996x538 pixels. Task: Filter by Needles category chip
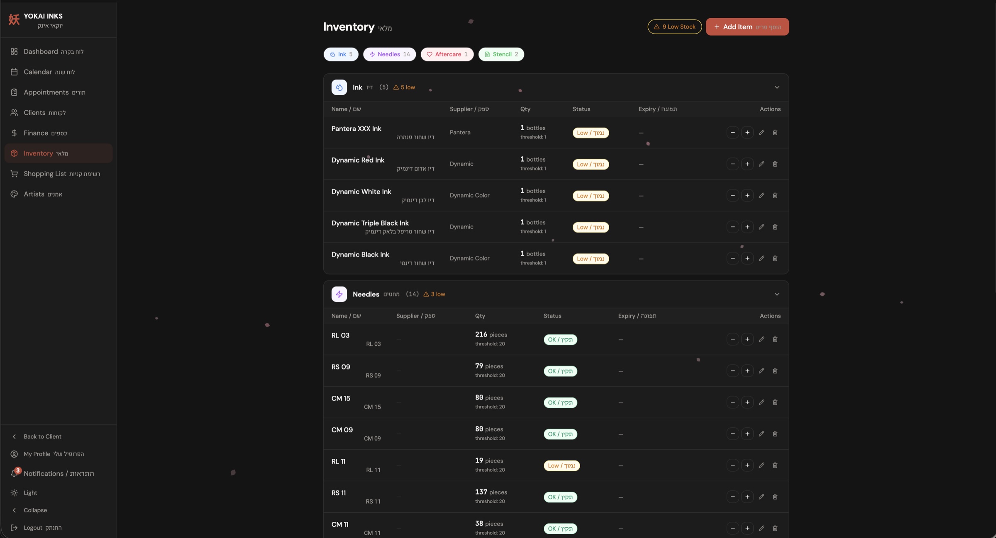389,54
